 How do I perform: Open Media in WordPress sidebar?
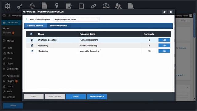[10, 53]
